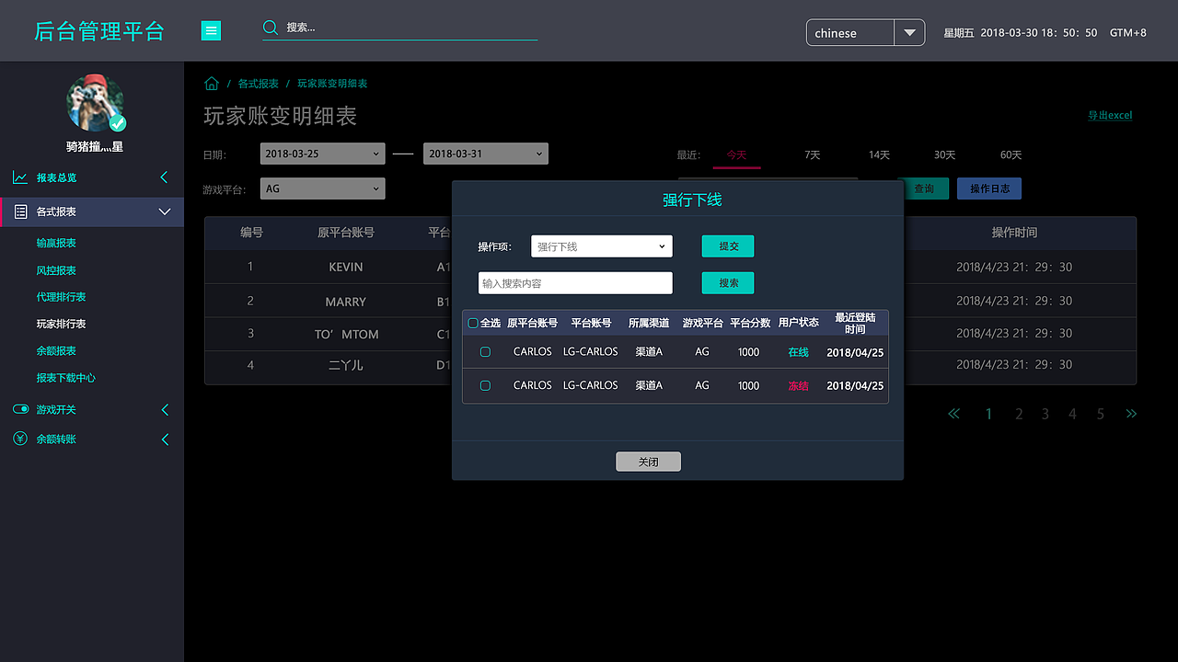Click the 导出excel link
Viewport: 1178px width, 662px height.
coord(1110,115)
